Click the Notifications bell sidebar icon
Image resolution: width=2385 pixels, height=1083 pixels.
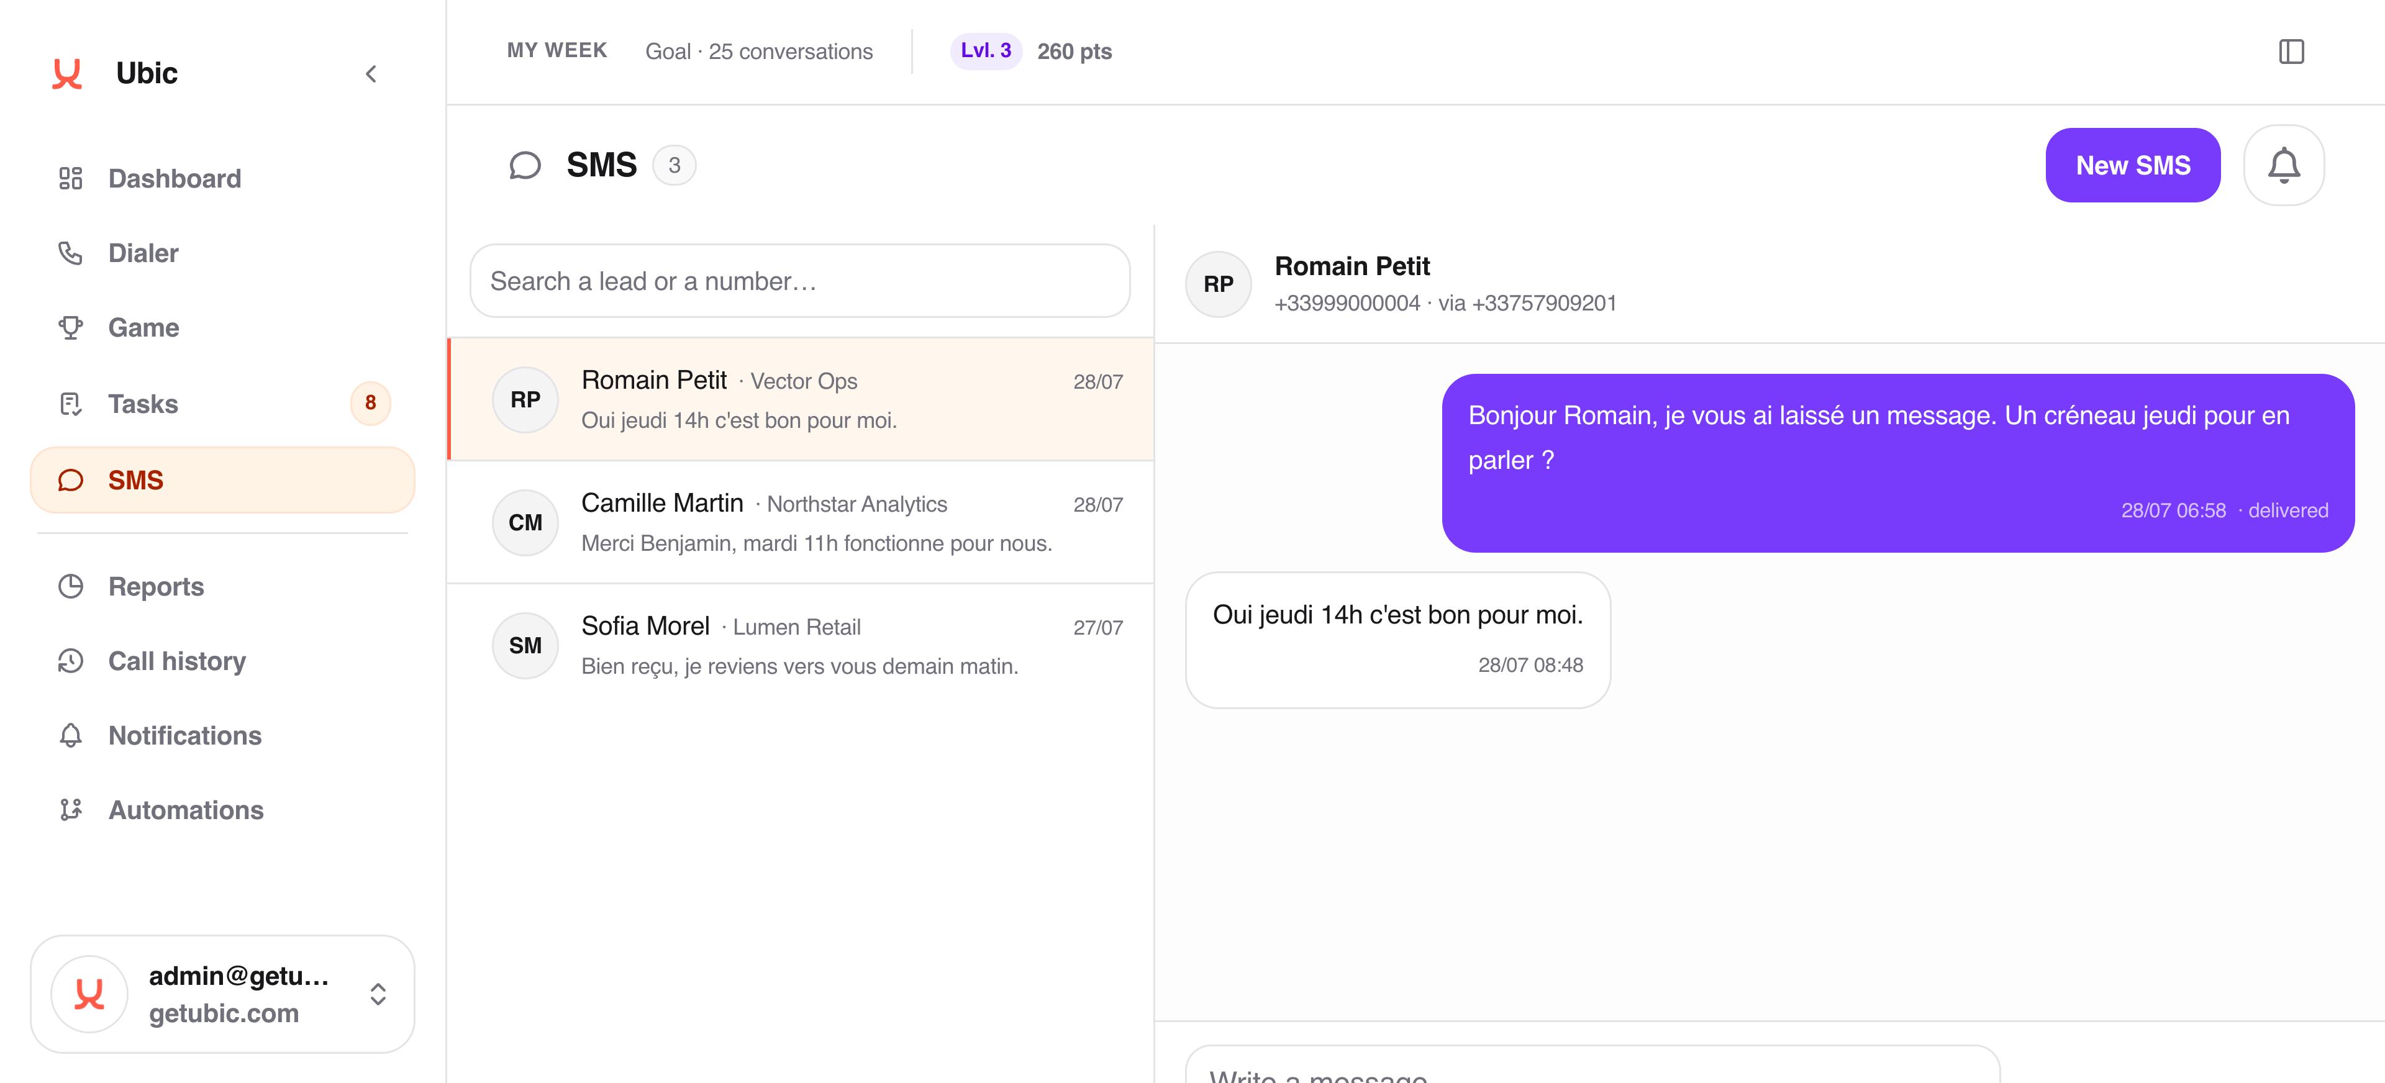70,735
